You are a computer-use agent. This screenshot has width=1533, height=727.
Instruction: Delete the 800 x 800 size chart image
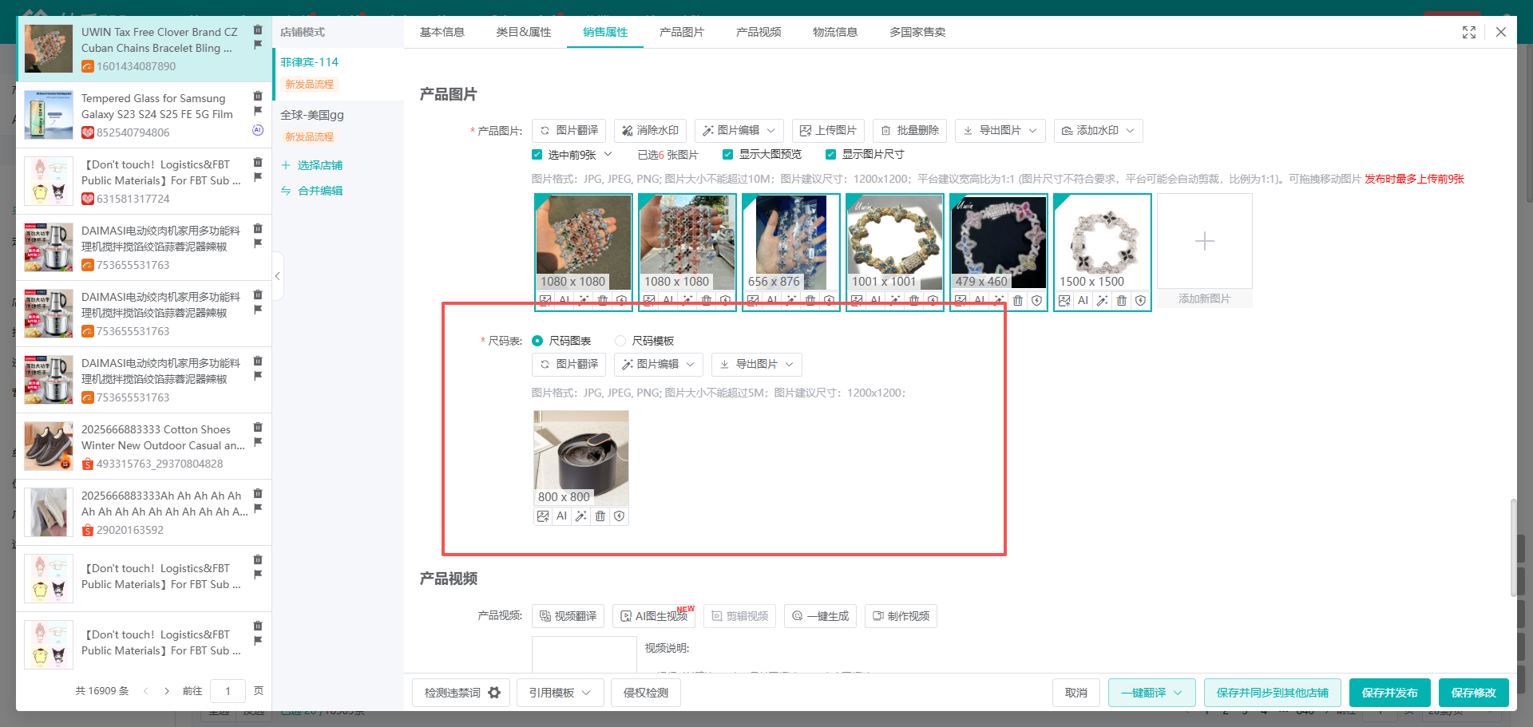[600, 516]
